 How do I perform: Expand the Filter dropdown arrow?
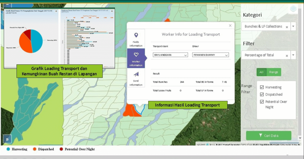[x=293, y=55]
